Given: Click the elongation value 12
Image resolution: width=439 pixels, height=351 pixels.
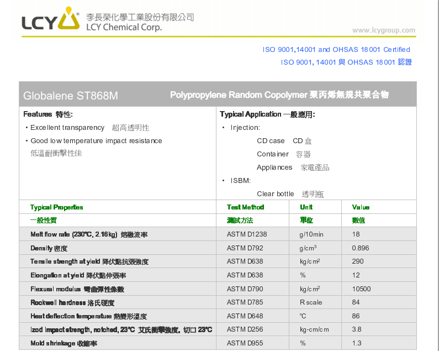Looking at the screenshot, I should [x=356, y=275].
